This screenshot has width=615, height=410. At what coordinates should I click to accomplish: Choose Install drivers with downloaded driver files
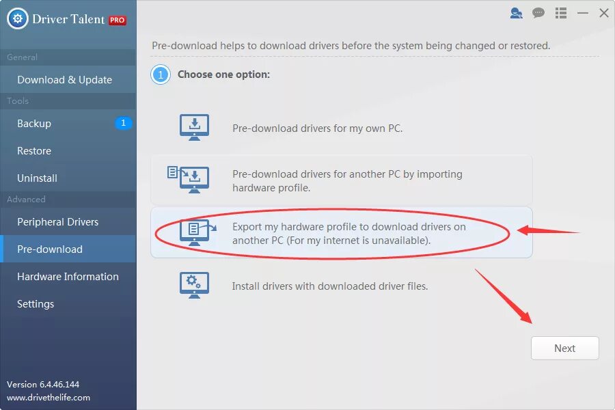click(341, 286)
